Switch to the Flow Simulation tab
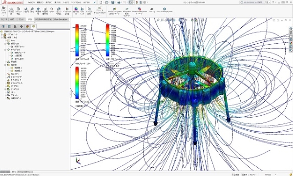The image size is (293, 176). pos(61,19)
